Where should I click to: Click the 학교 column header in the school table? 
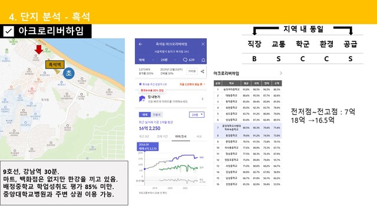tap(232, 83)
